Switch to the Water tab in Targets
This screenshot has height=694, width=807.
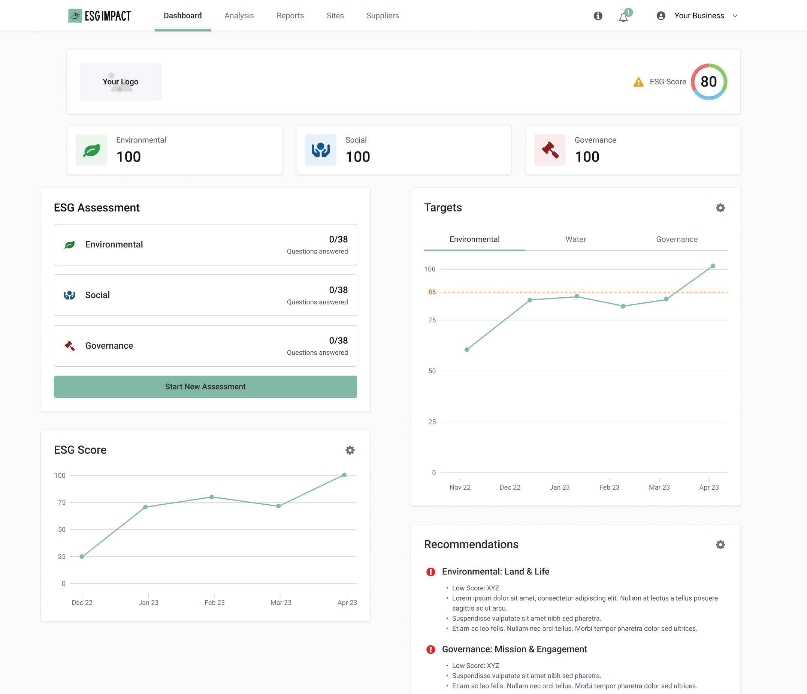(x=575, y=239)
